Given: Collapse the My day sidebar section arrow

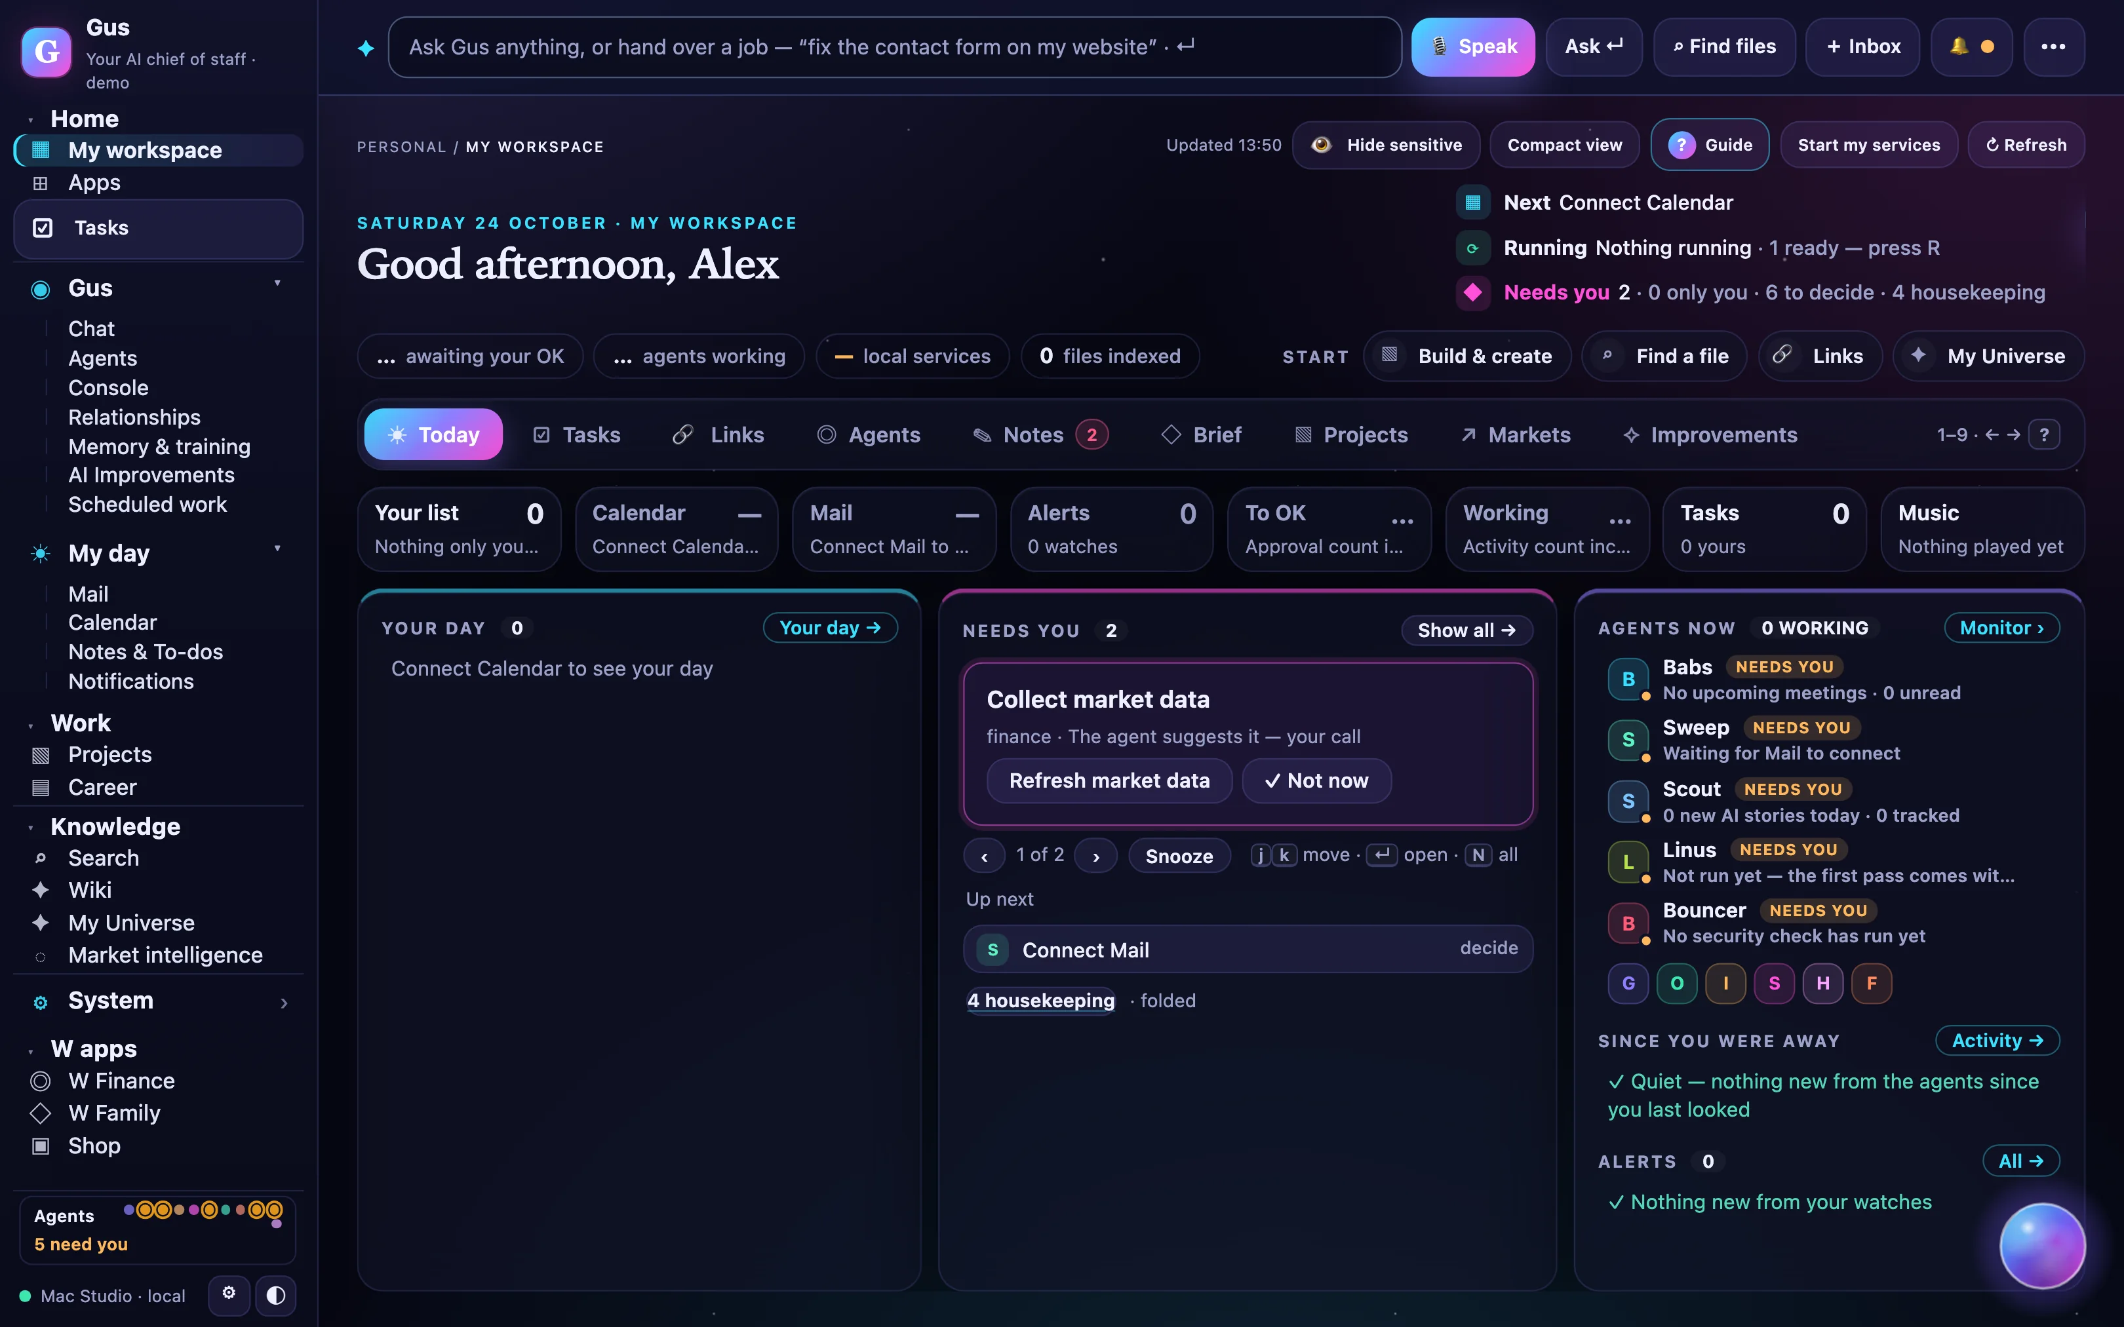Looking at the screenshot, I should [x=277, y=548].
